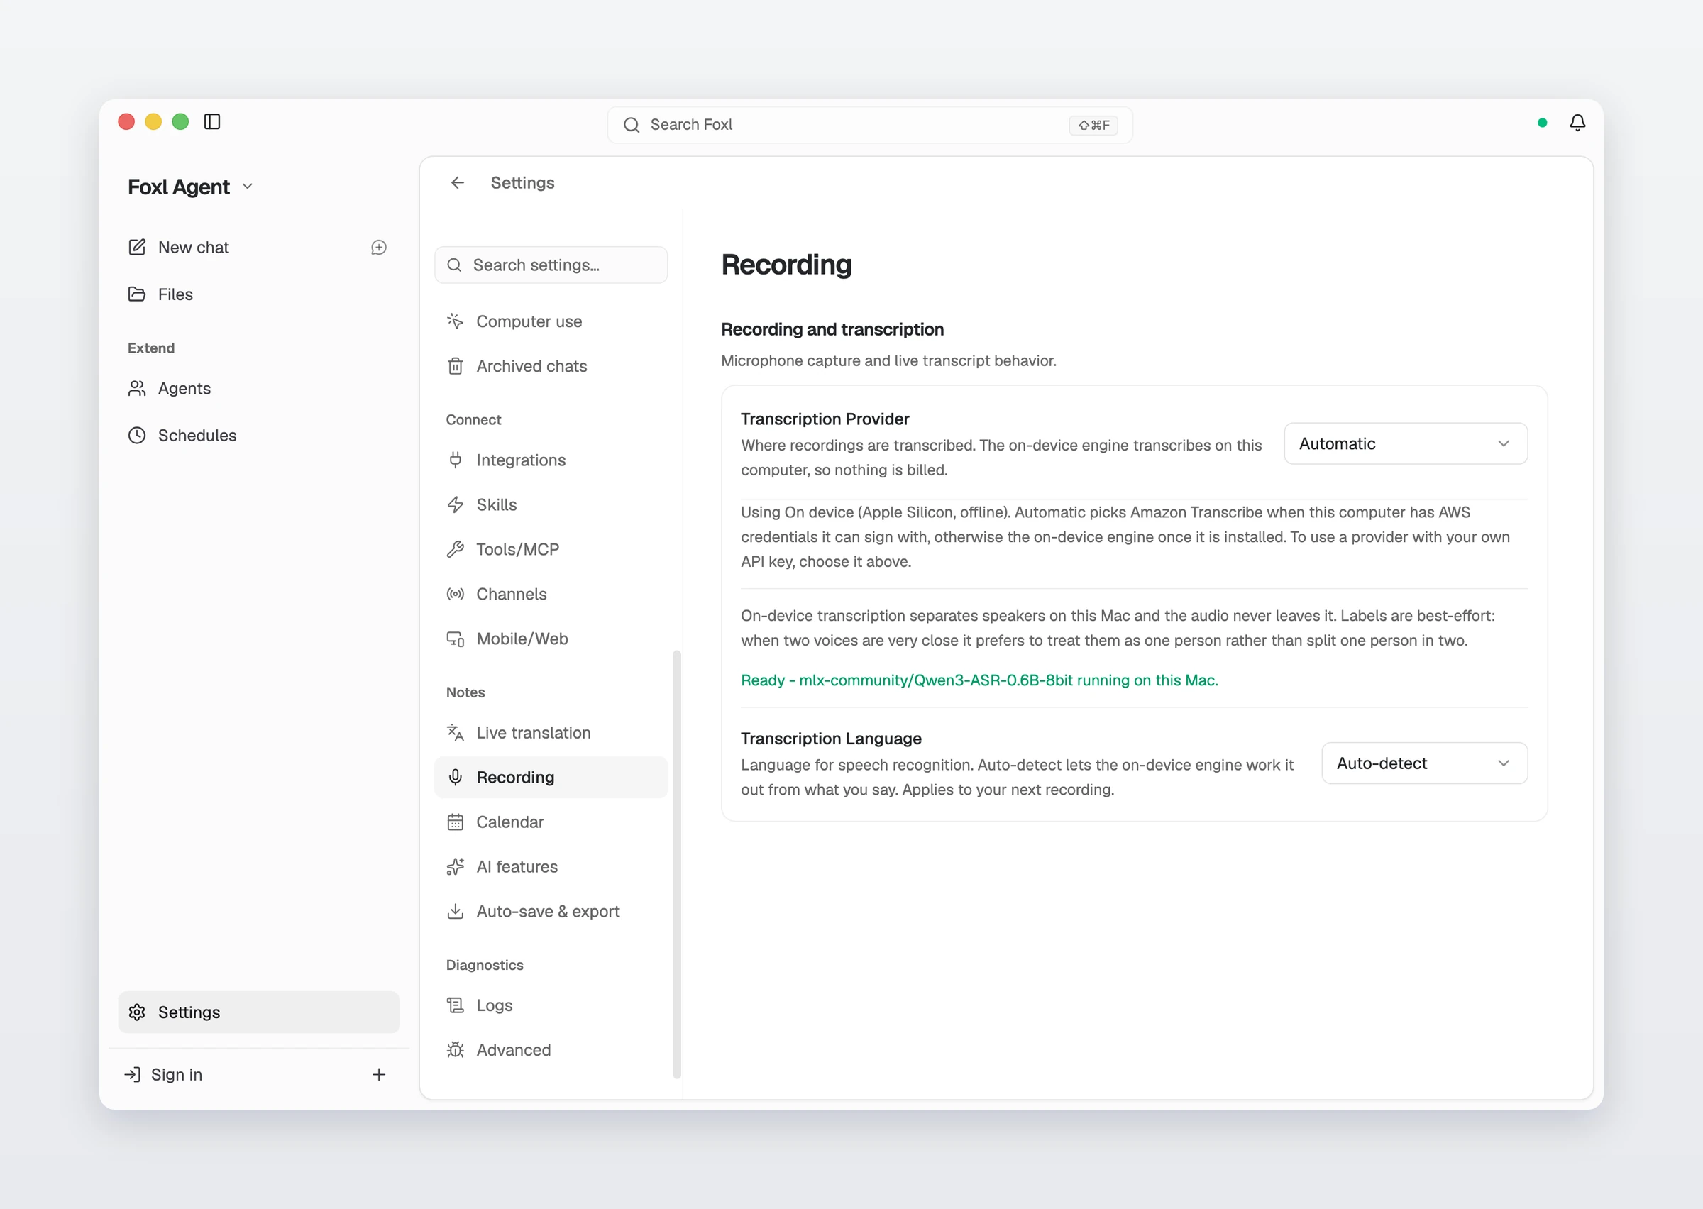This screenshot has height=1209, width=1703.
Task: Click the green Ready model status text
Action: pyautogui.click(x=979, y=680)
